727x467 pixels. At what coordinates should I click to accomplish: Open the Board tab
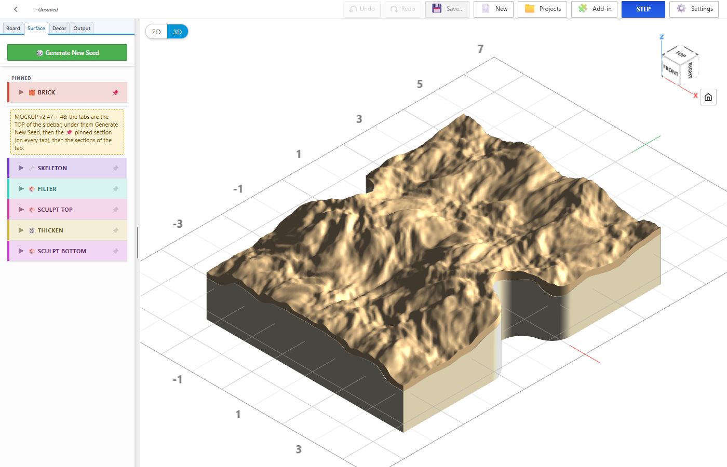[14, 29]
